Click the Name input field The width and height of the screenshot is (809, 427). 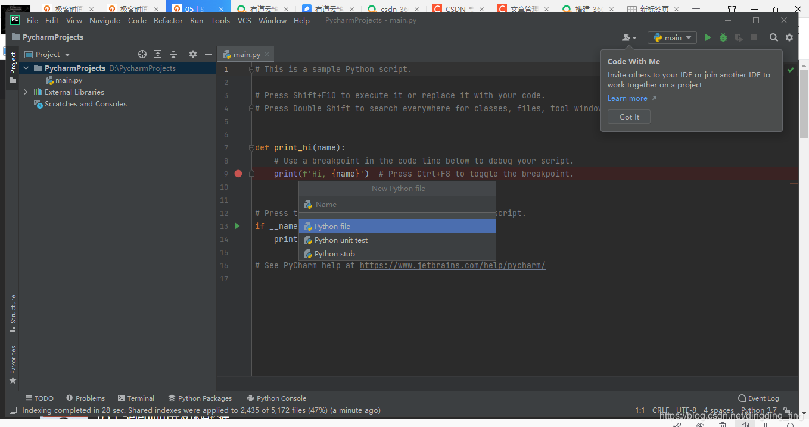(397, 204)
